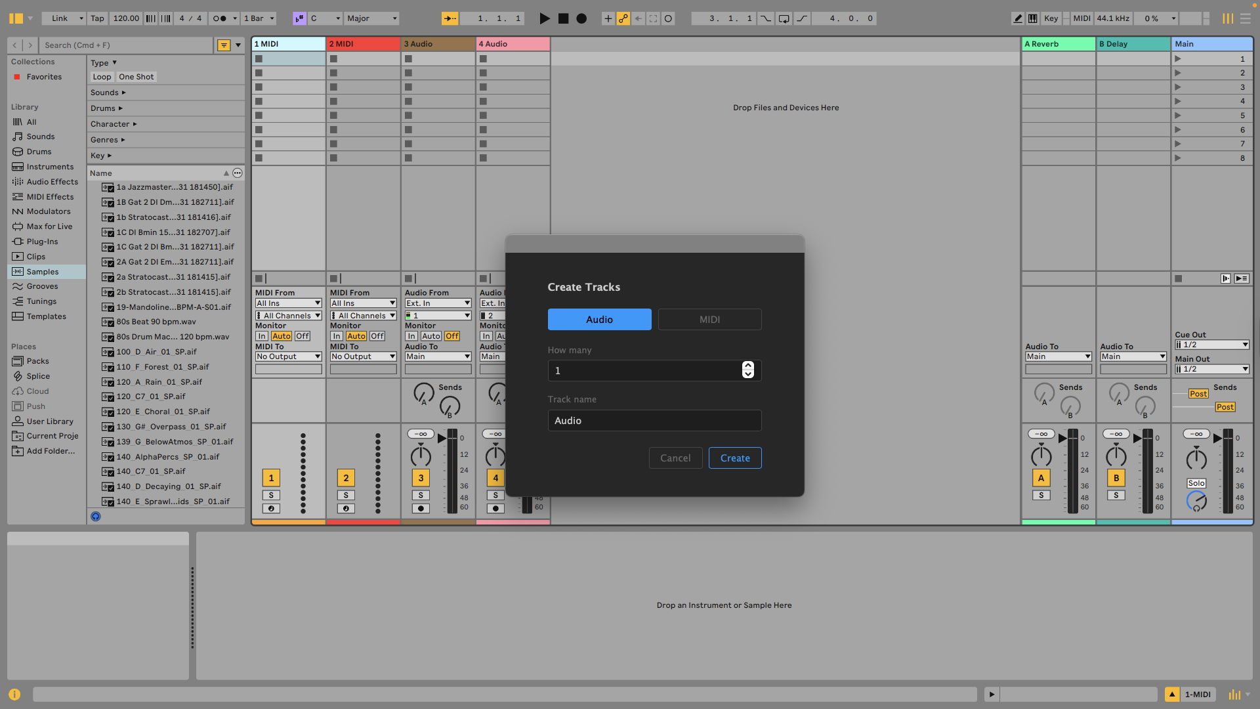This screenshot has width=1260, height=709.
Task: Click the info view icon in status bar
Action: click(x=14, y=695)
